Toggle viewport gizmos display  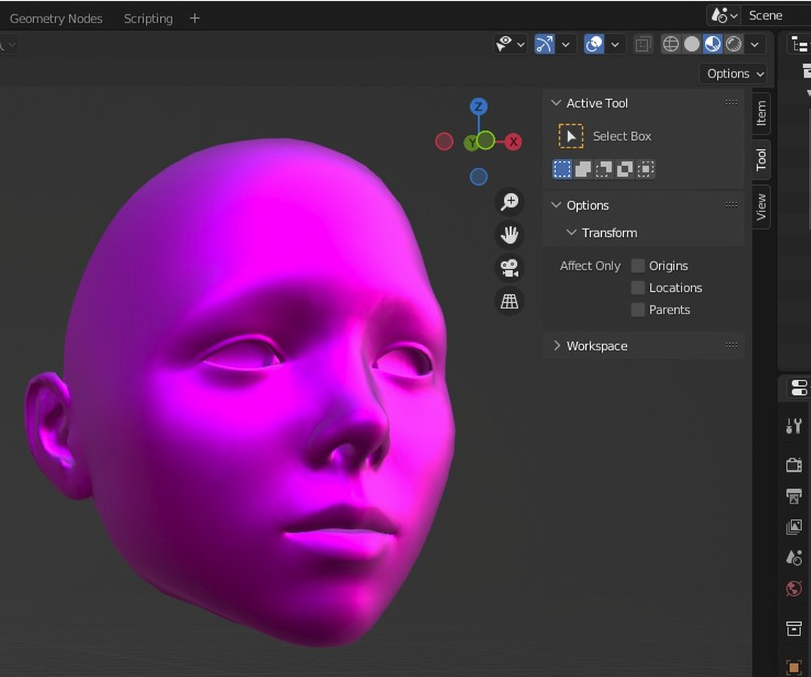click(x=544, y=44)
